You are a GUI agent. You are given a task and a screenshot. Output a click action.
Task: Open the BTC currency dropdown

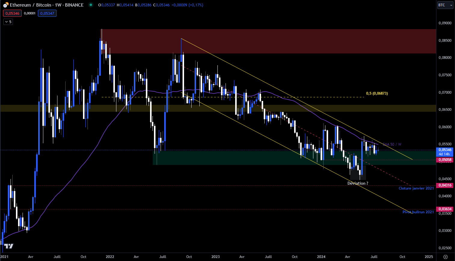tap(445, 5)
